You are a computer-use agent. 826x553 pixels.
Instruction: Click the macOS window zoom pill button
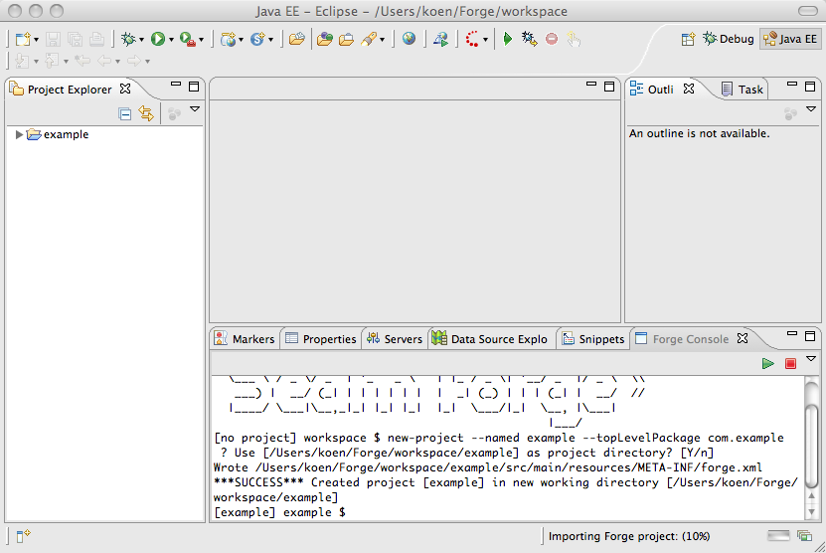(808, 11)
